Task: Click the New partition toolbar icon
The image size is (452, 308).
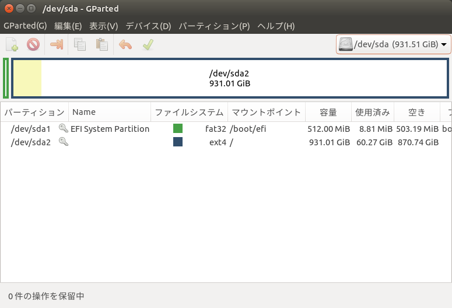Action: [12, 44]
